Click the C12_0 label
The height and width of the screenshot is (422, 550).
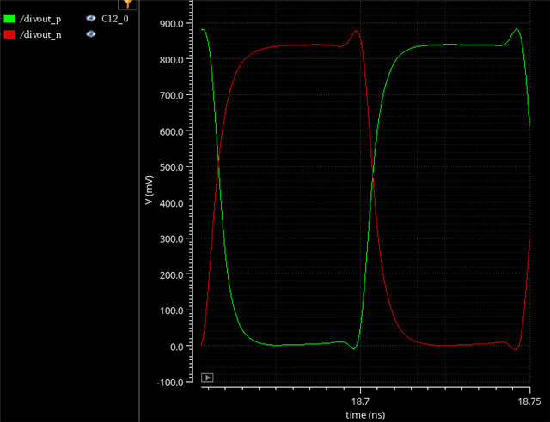(x=114, y=19)
